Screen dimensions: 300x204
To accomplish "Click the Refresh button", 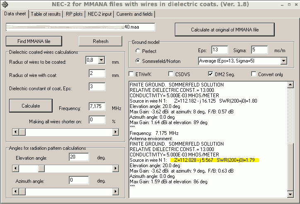I will [x=100, y=41].
